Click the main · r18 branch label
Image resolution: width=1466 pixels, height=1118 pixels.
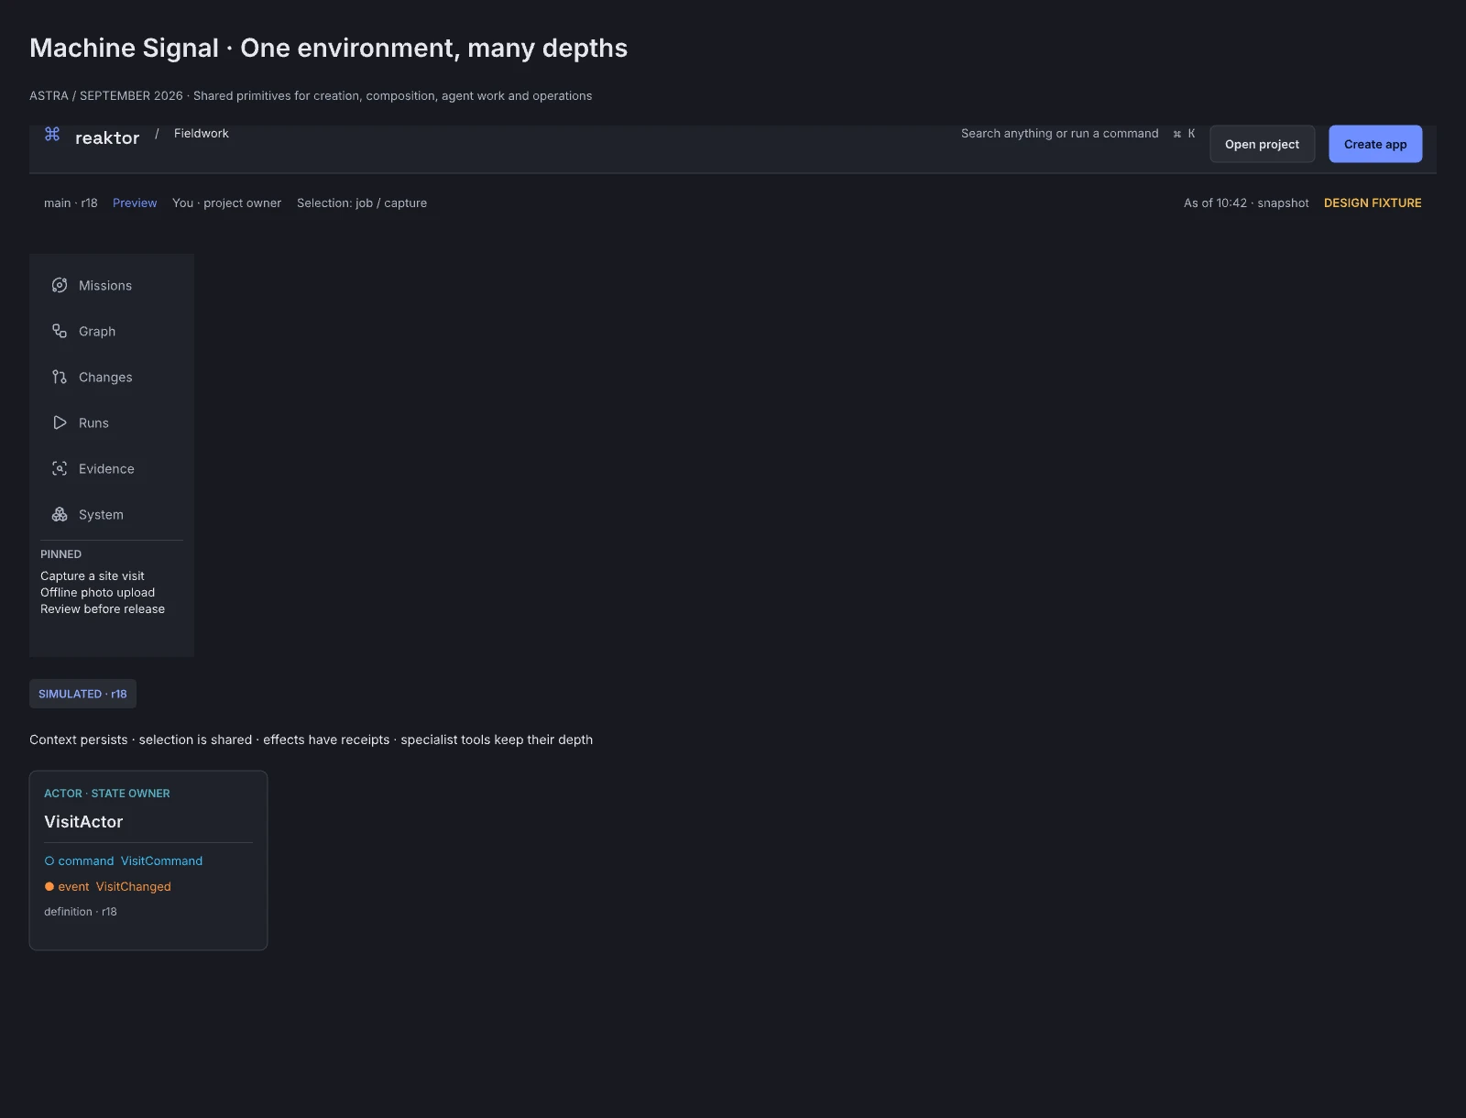pyautogui.click(x=71, y=203)
